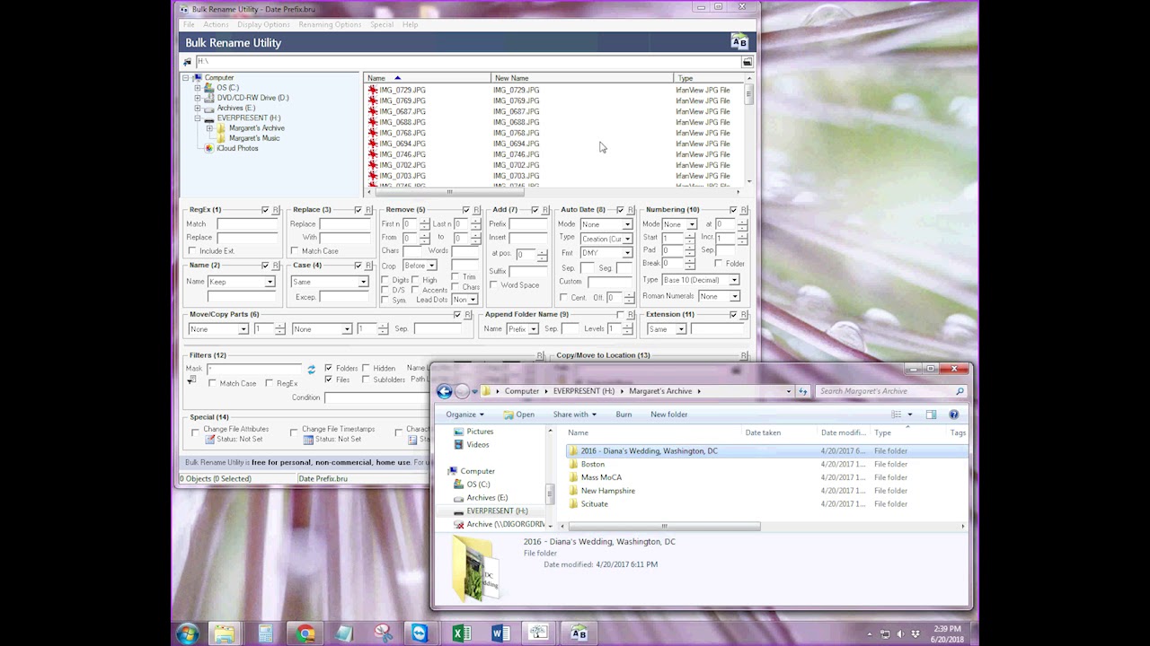Click New folder in Explorer toolbar
Screen dimensions: 1150x646
tap(668, 415)
